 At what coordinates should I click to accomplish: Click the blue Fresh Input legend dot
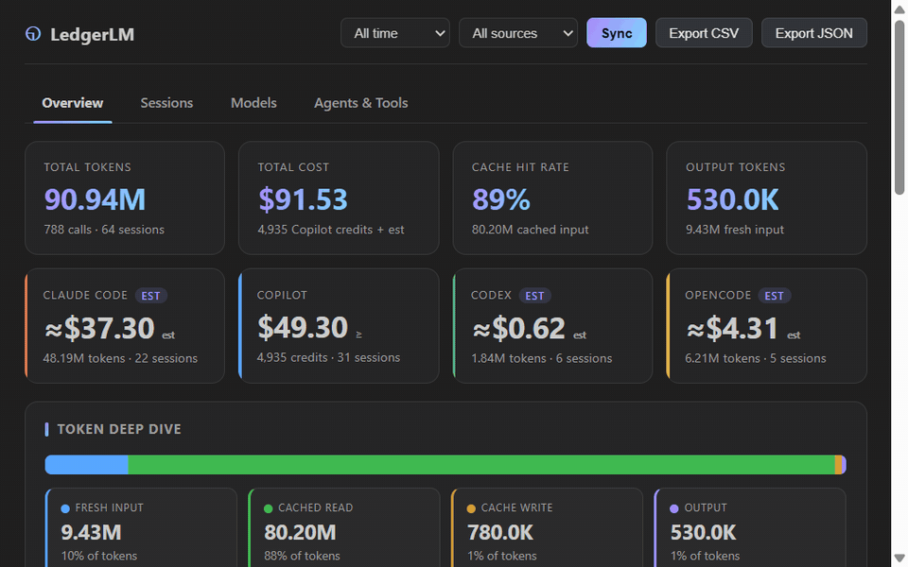point(65,508)
